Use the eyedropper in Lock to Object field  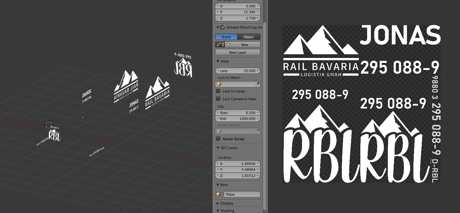257,84
